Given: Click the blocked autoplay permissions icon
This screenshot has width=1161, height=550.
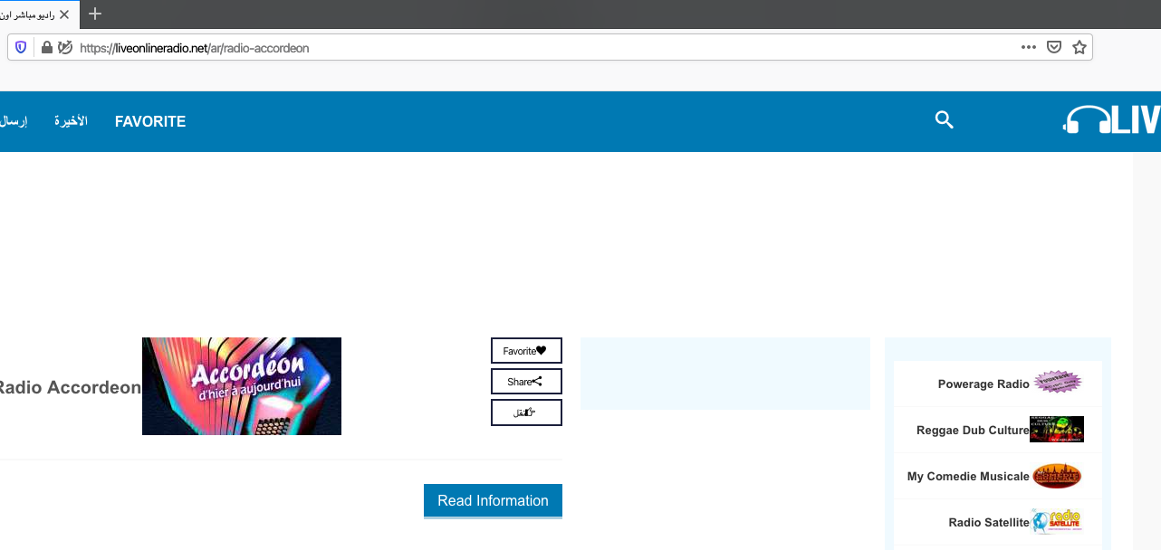Looking at the screenshot, I should tap(65, 47).
